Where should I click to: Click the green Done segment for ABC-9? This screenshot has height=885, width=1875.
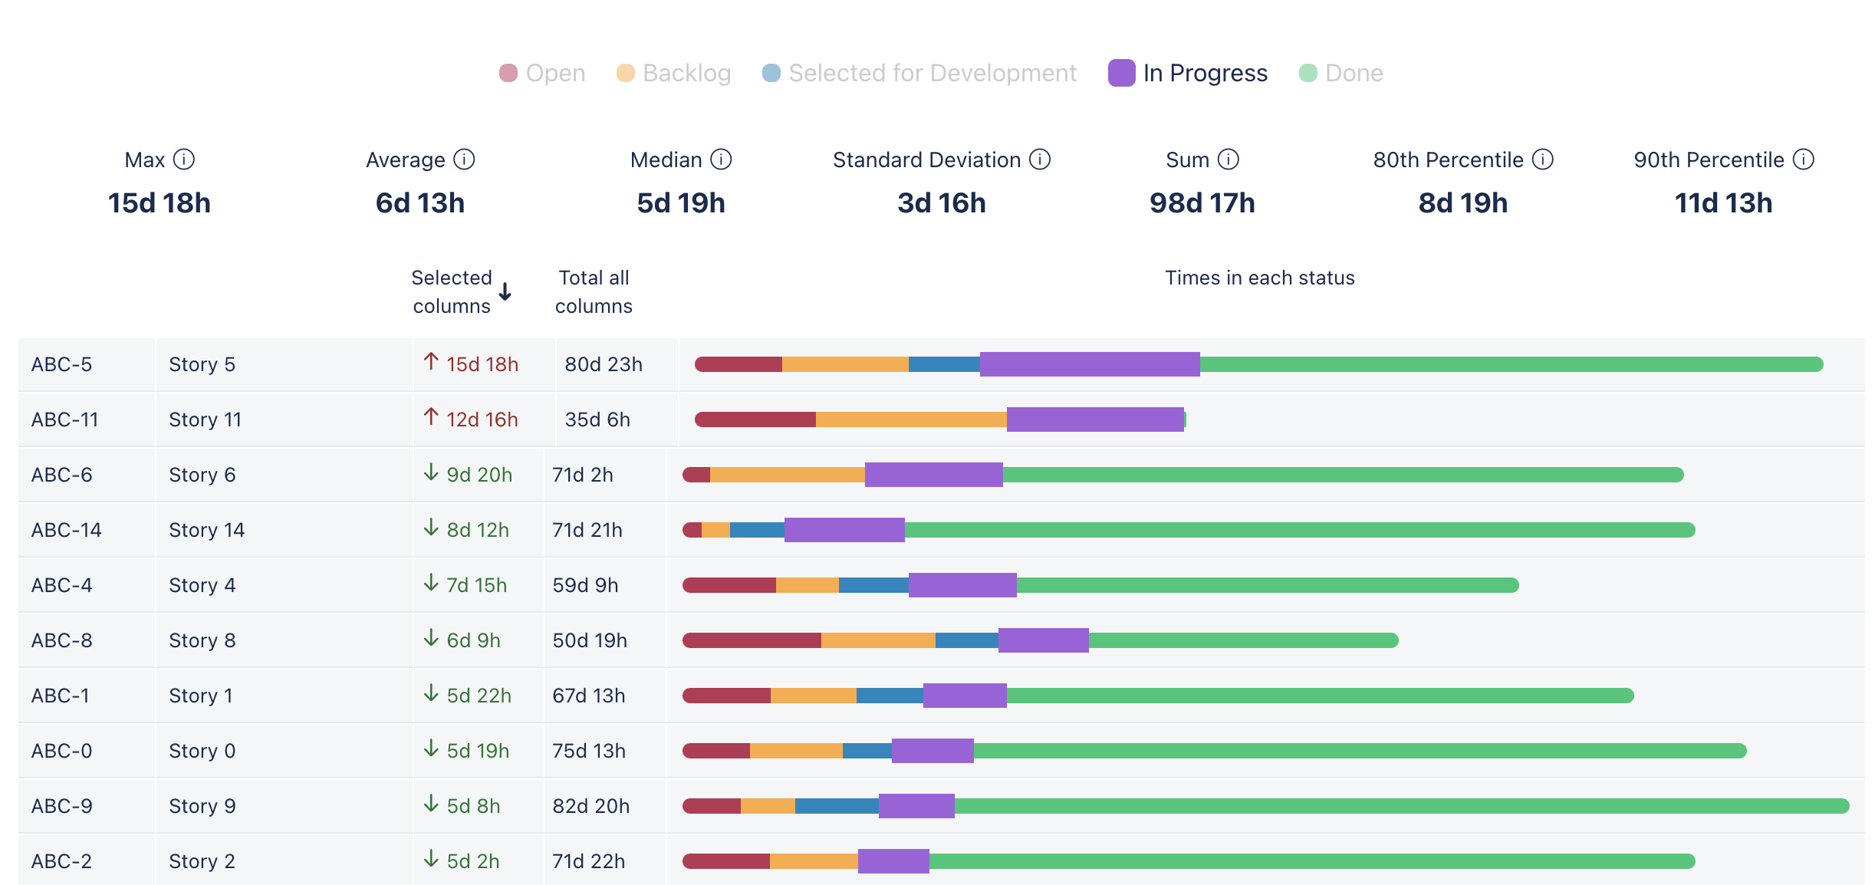(1402, 806)
